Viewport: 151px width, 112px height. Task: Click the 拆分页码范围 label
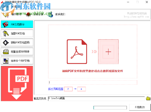(56, 89)
